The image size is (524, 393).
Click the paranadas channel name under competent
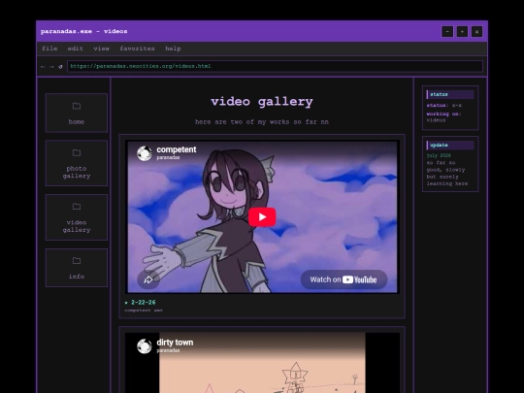(168, 157)
